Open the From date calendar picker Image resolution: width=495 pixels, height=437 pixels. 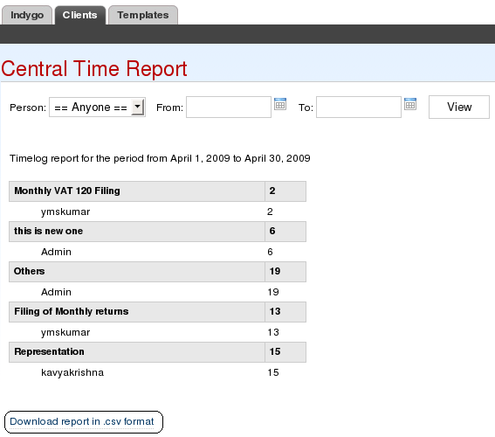pyautogui.click(x=280, y=104)
